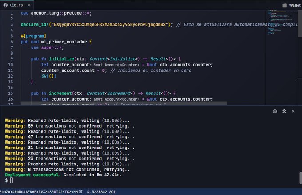Click the terminal vertical scrollbar thumb
The height and width of the screenshot is (195, 302).
(x=300, y=178)
